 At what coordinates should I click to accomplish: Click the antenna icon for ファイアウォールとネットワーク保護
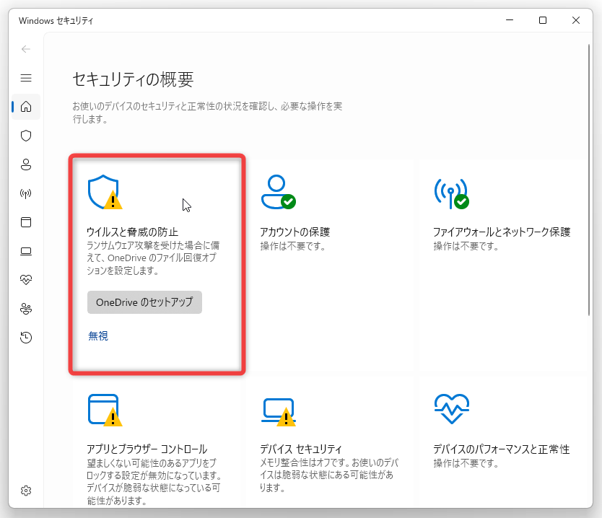click(452, 193)
